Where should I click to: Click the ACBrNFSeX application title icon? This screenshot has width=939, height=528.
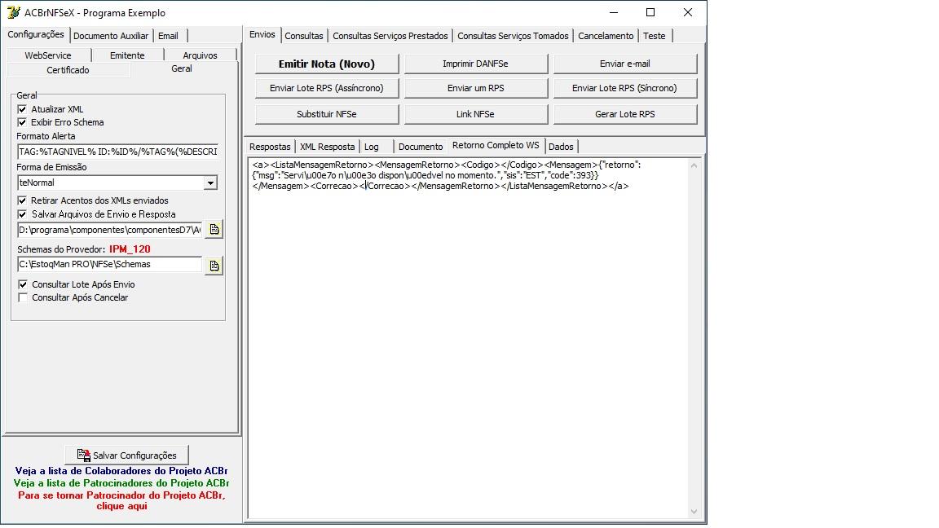(x=12, y=12)
